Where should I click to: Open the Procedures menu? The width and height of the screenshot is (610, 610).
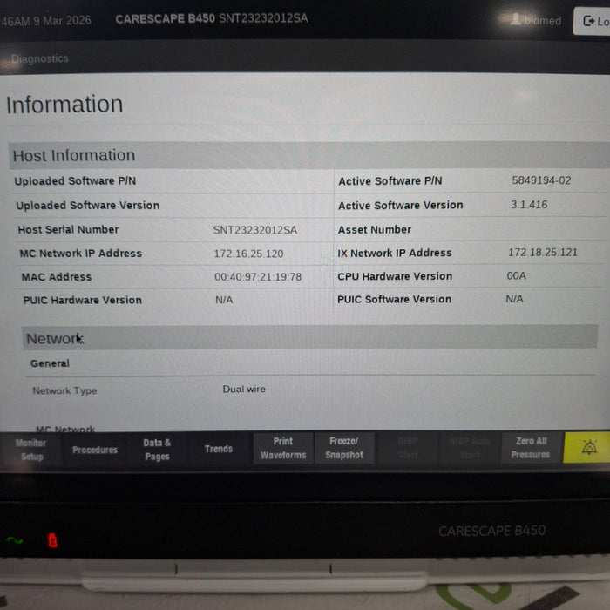(95, 451)
